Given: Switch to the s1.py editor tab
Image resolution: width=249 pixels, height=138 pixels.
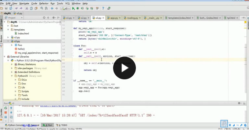Looking at the screenshot, I should pyautogui.click(x=69, y=18).
